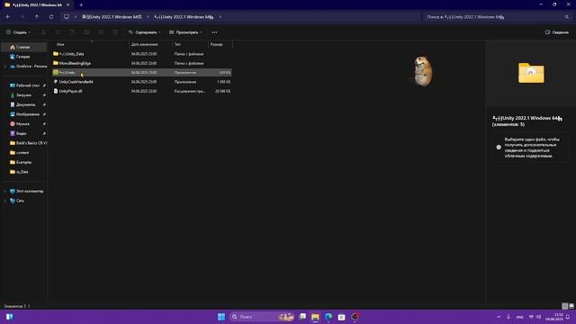Screen dimensions: 576x324
Task: Close the Unity 2022.1 Windows 64 tab
Action: pos(68,5)
